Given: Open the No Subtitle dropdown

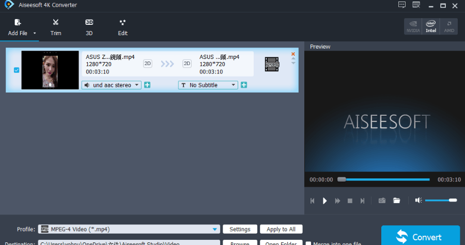Looking at the screenshot, I should pyautogui.click(x=208, y=85).
